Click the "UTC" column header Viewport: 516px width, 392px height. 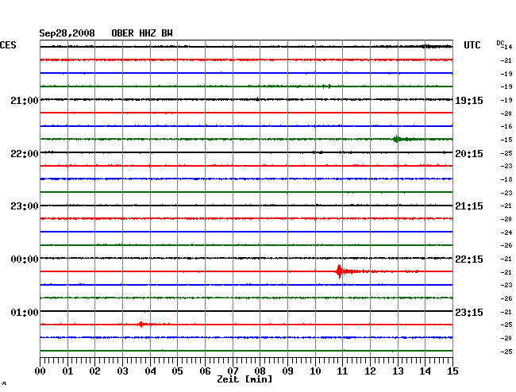point(472,45)
